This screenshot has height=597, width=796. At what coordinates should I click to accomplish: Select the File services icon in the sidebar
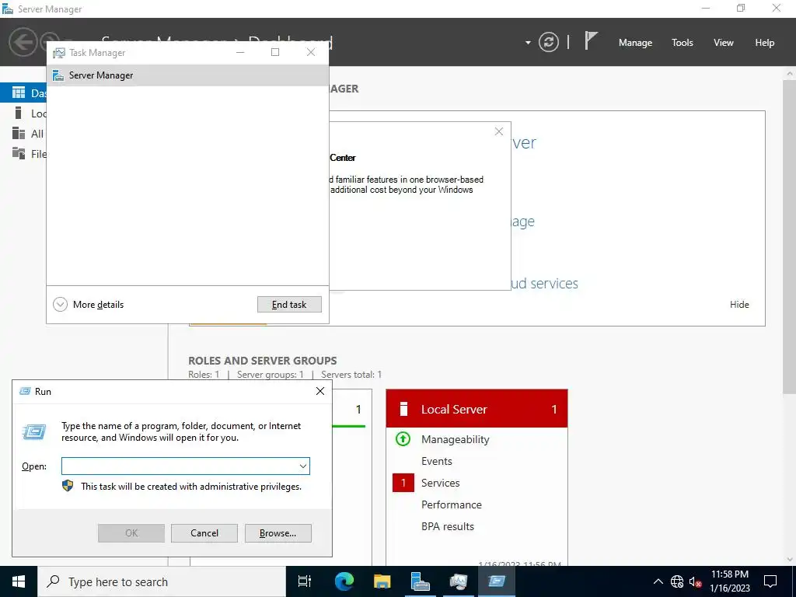[19, 153]
